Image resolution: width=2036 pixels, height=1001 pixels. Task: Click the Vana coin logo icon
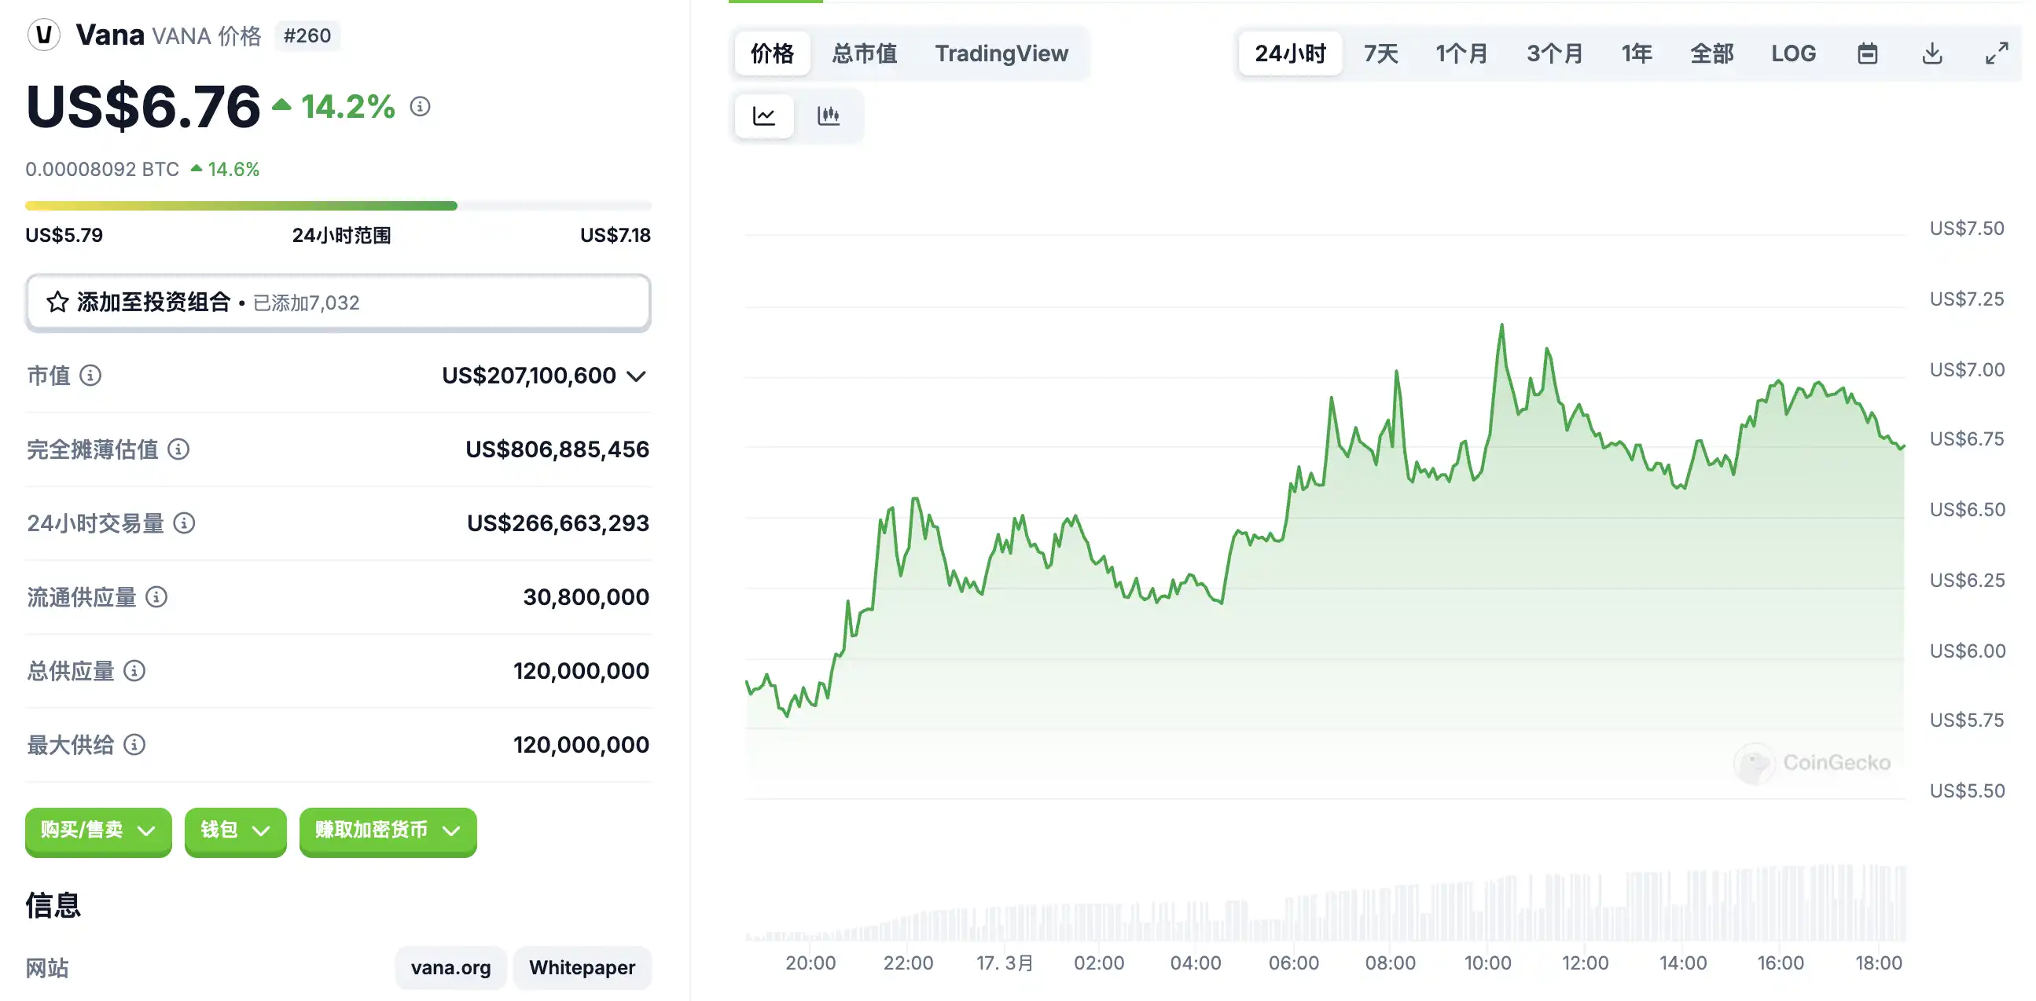tap(44, 35)
